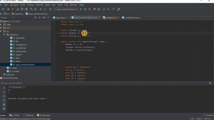The width and height of the screenshot is (214, 120).
Task: Open the Tools menu
Action: pyautogui.click(x=60, y=5)
